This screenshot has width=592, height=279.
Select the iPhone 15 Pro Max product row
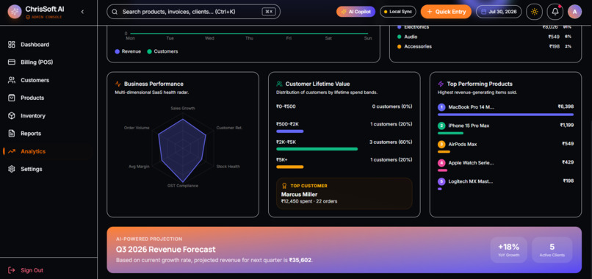[x=505, y=128]
